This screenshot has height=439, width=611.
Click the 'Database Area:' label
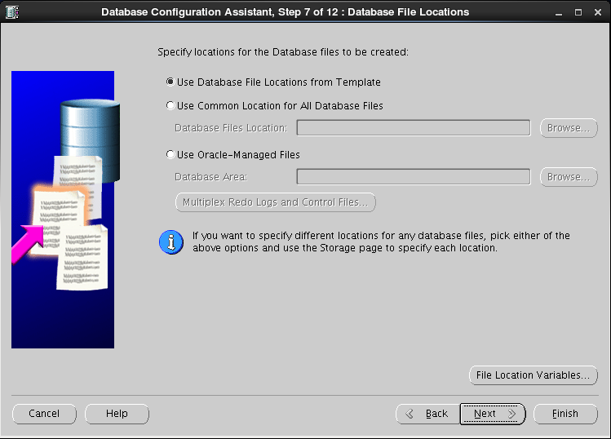(210, 177)
